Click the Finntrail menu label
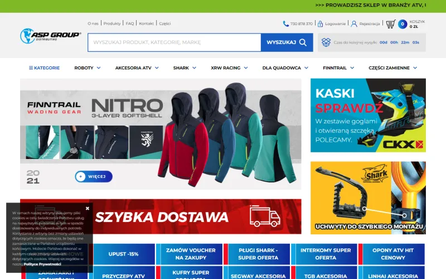 point(335,68)
